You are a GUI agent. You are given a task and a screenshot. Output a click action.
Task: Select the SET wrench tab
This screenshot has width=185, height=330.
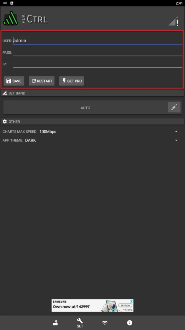(x=80, y=323)
